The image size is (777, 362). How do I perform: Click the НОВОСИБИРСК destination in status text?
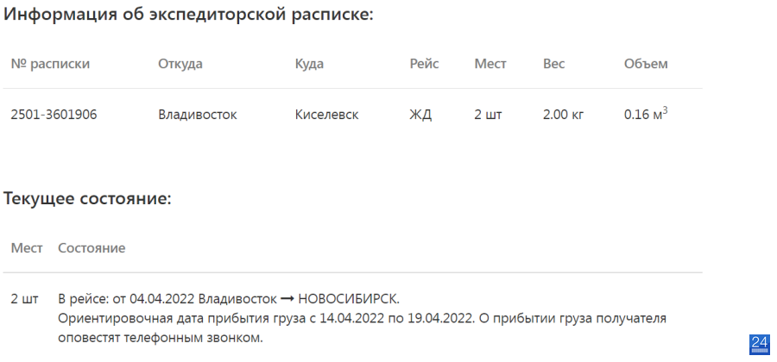[x=349, y=299]
